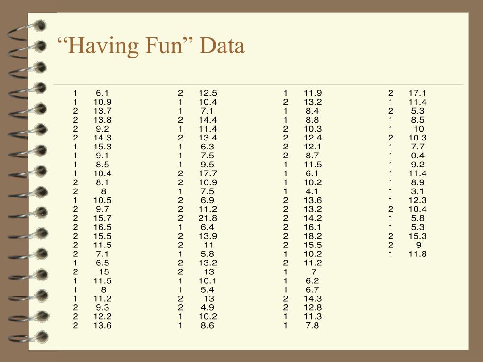Click the "Having Fun" Data title
Image resolution: width=483 pixels, height=362 pixels.
pos(151,46)
